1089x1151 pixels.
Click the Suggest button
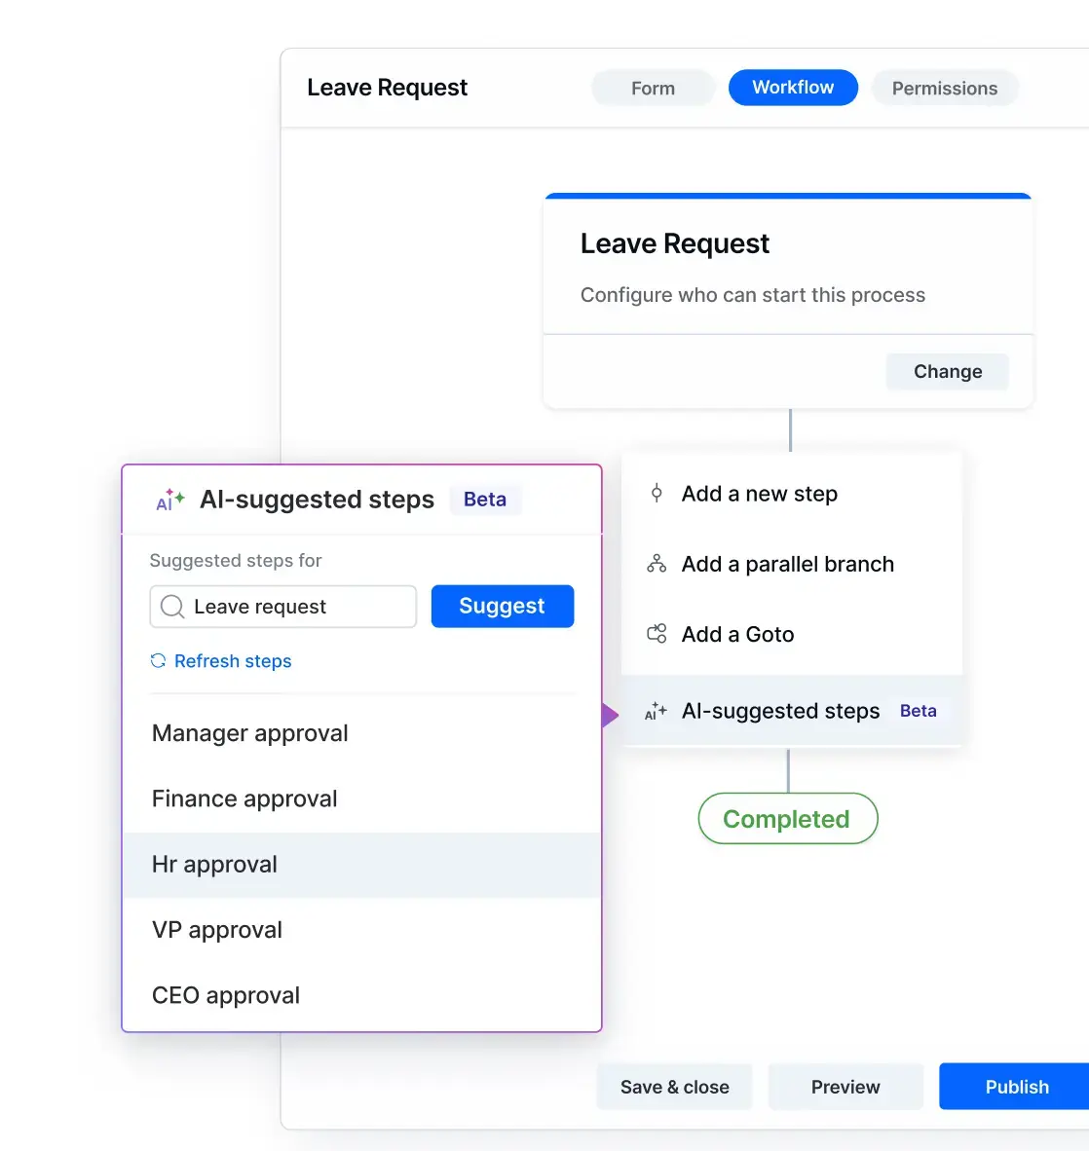click(x=502, y=606)
